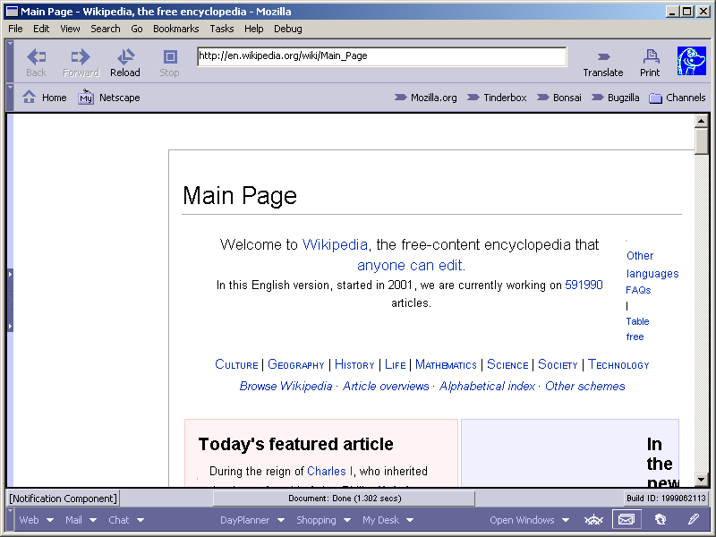
Task: Click the Translate toolbar icon
Action: pyautogui.click(x=603, y=57)
